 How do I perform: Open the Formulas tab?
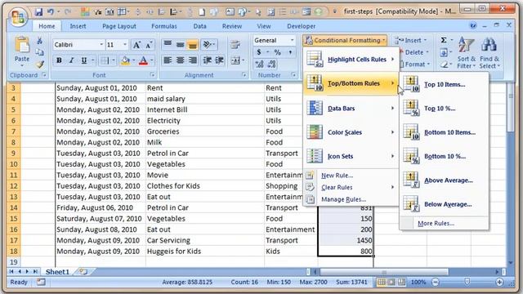coord(163,26)
